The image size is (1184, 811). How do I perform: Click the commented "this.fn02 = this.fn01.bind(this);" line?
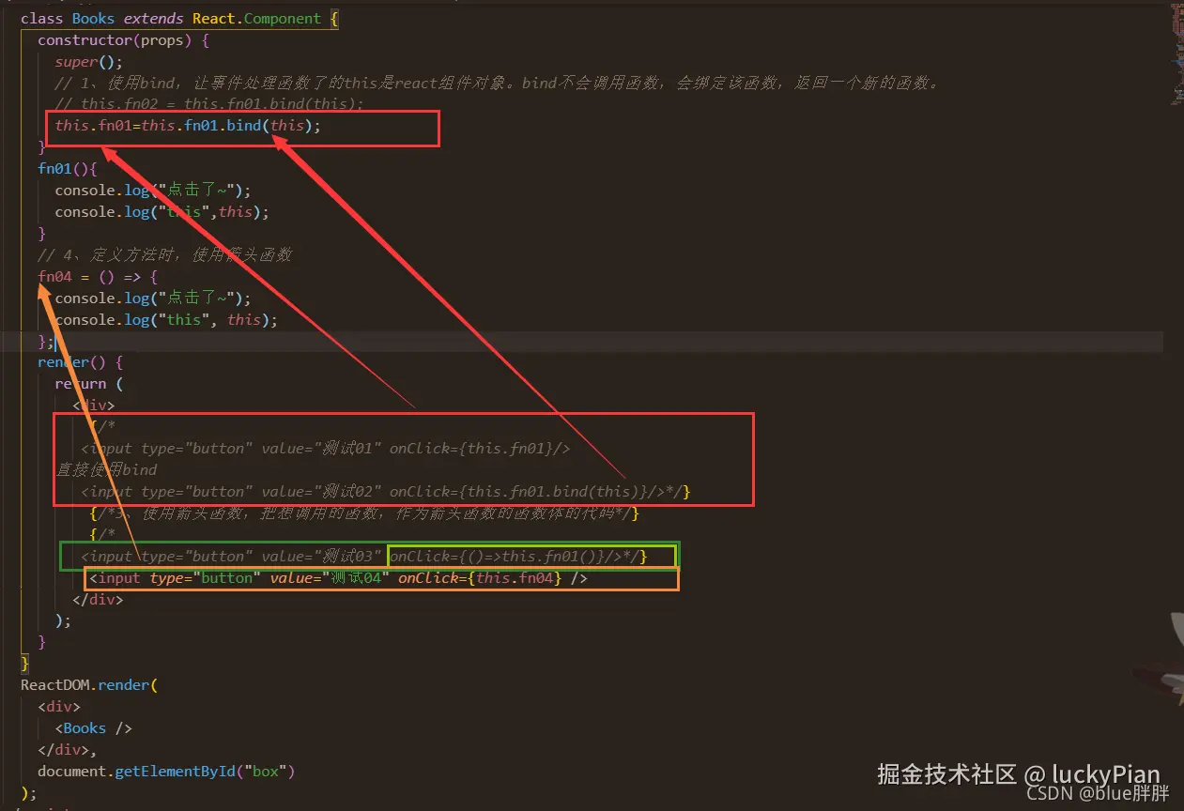coord(209,104)
